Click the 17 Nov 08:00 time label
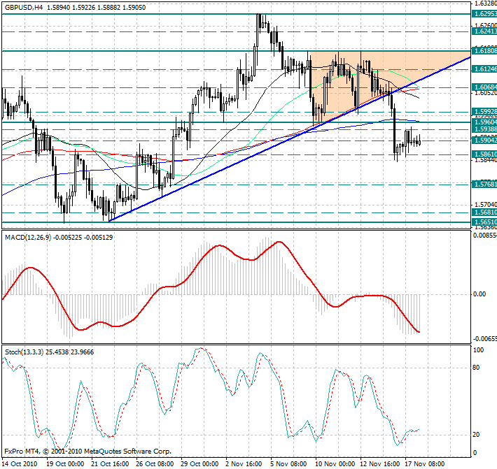This screenshot has width=497, height=469. click(424, 464)
